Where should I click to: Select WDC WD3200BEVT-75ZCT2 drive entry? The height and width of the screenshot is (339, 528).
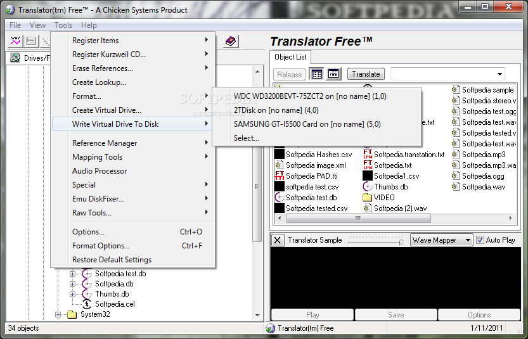pyautogui.click(x=317, y=96)
